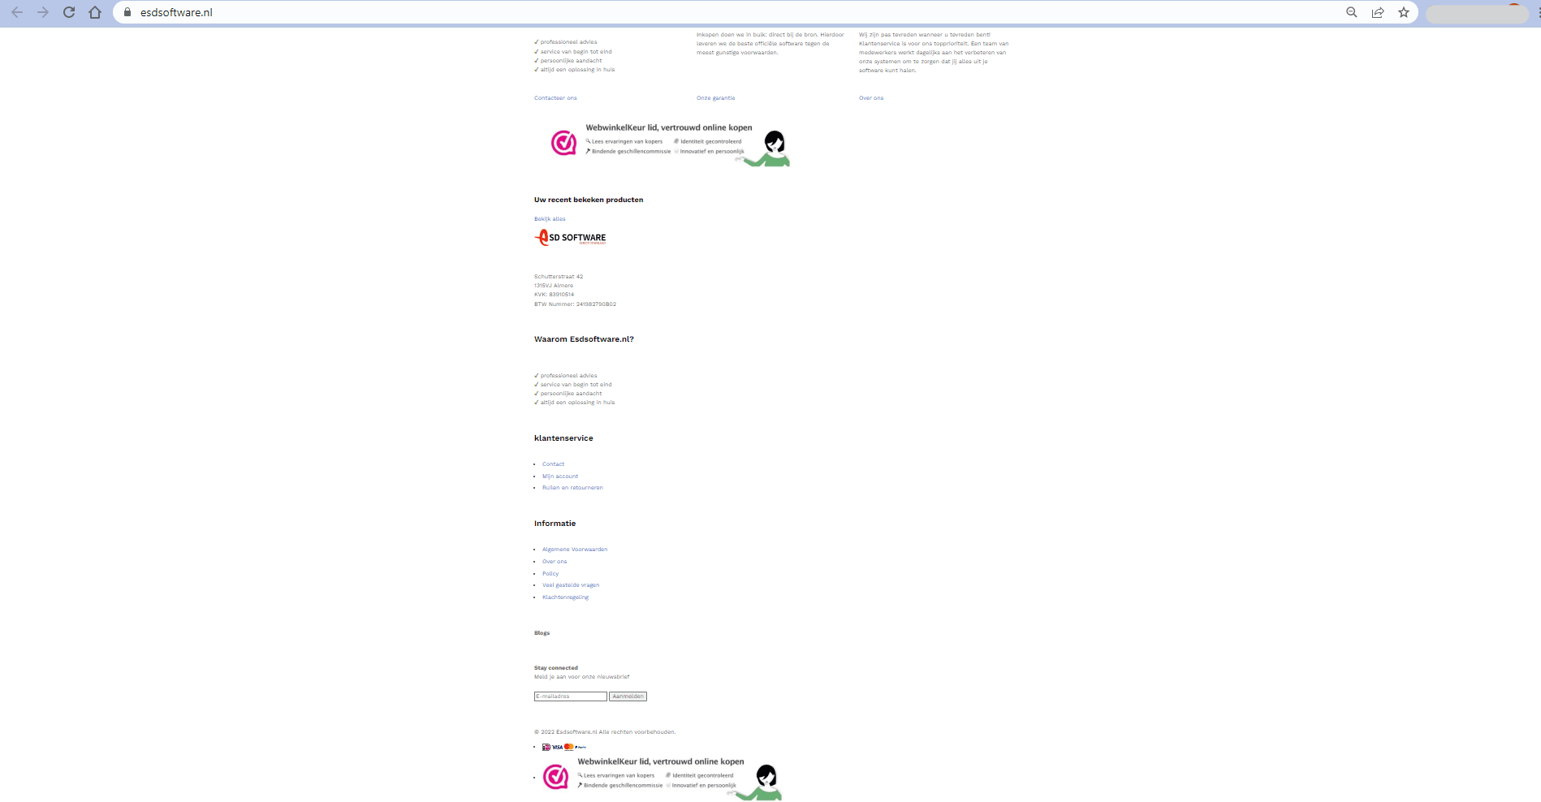Open Mijn account under klantenservice
This screenshot has width=1541, height=802.
coord(560,476)
